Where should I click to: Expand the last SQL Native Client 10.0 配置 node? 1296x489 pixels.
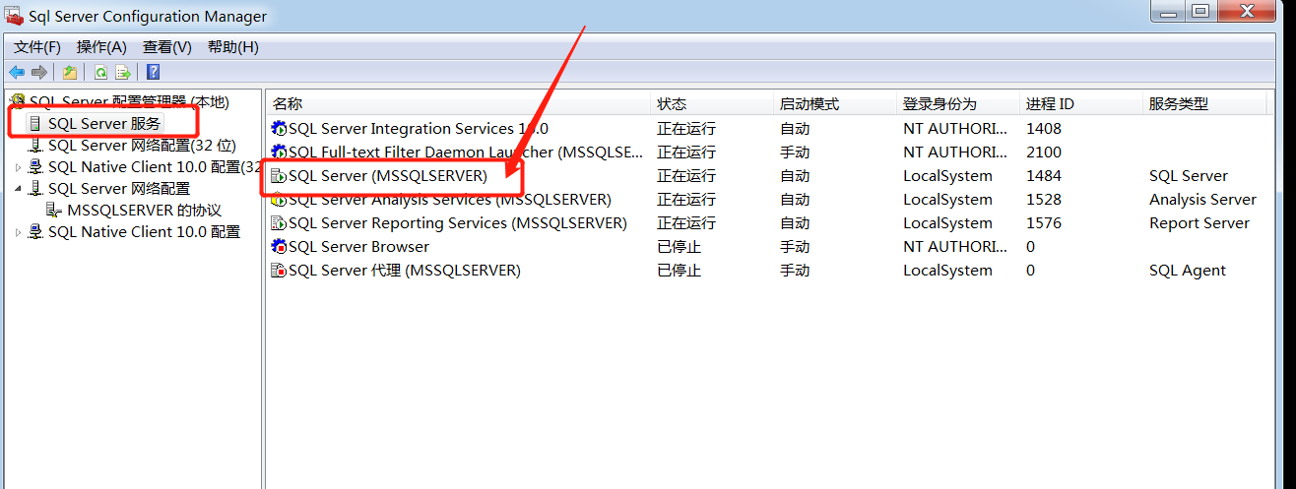pos(18,232)
